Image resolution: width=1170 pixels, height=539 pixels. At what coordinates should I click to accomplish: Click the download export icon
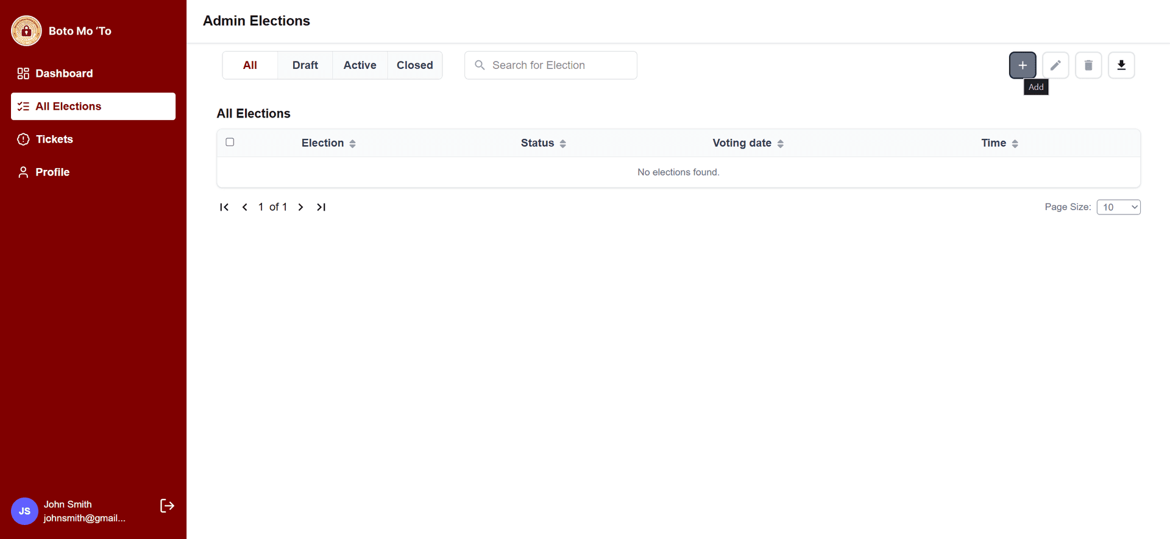point(1121,65)
